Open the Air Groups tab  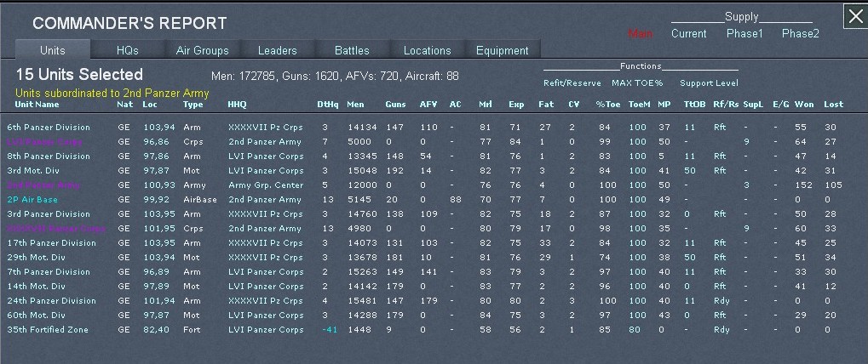pyautogui.click(x=202, y=50)
